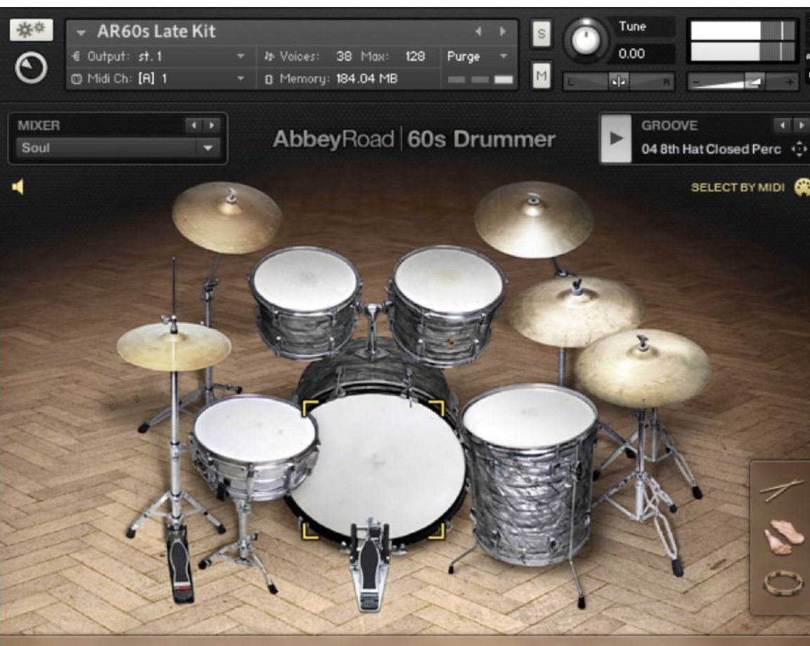Open the Midi Ch dropdown arrow

click(240, 79)
